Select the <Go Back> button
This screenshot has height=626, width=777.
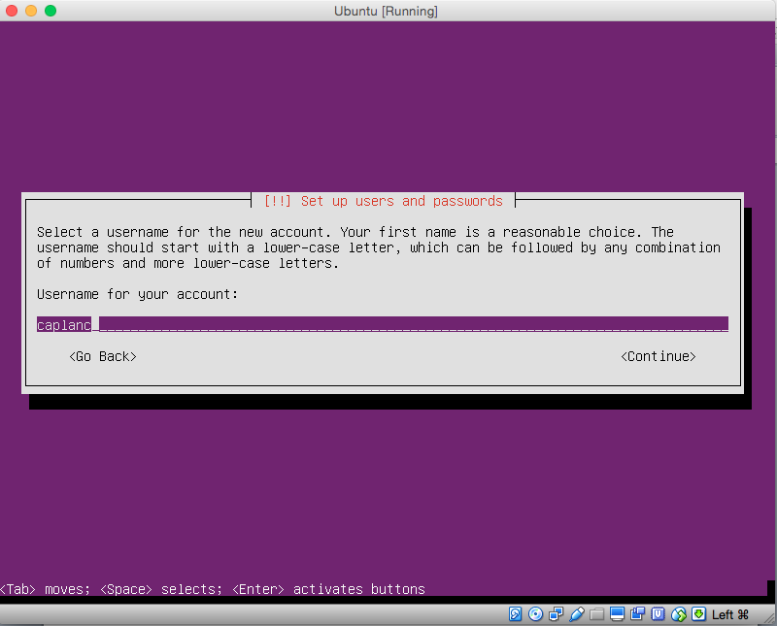tap(102, 356)
